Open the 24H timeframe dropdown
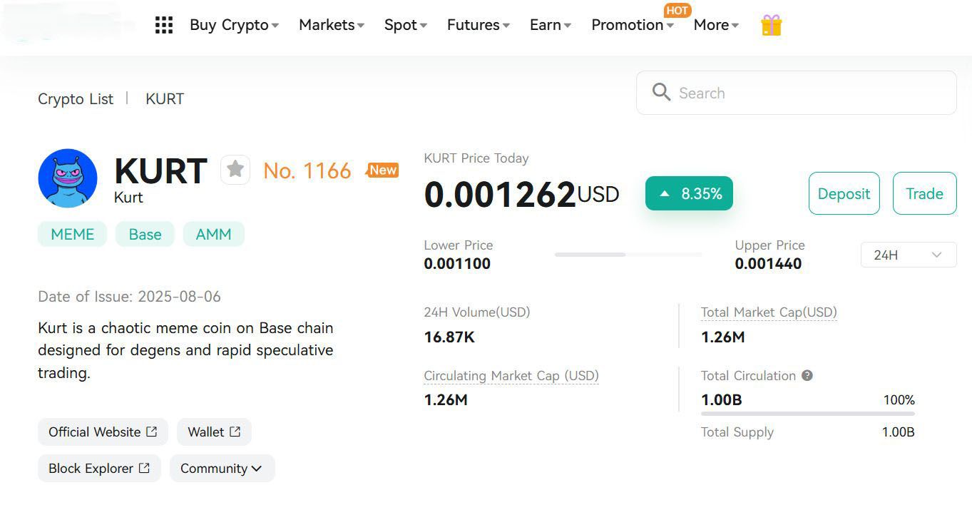 tap(908, 255)
